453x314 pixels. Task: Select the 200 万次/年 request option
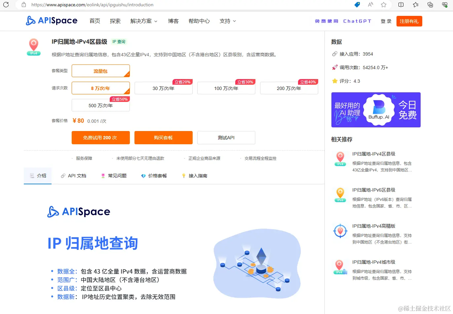(x=289, y=88)
